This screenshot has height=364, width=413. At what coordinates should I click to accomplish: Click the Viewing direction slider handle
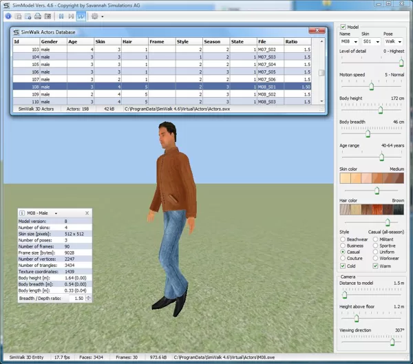[x=392, y=342]
